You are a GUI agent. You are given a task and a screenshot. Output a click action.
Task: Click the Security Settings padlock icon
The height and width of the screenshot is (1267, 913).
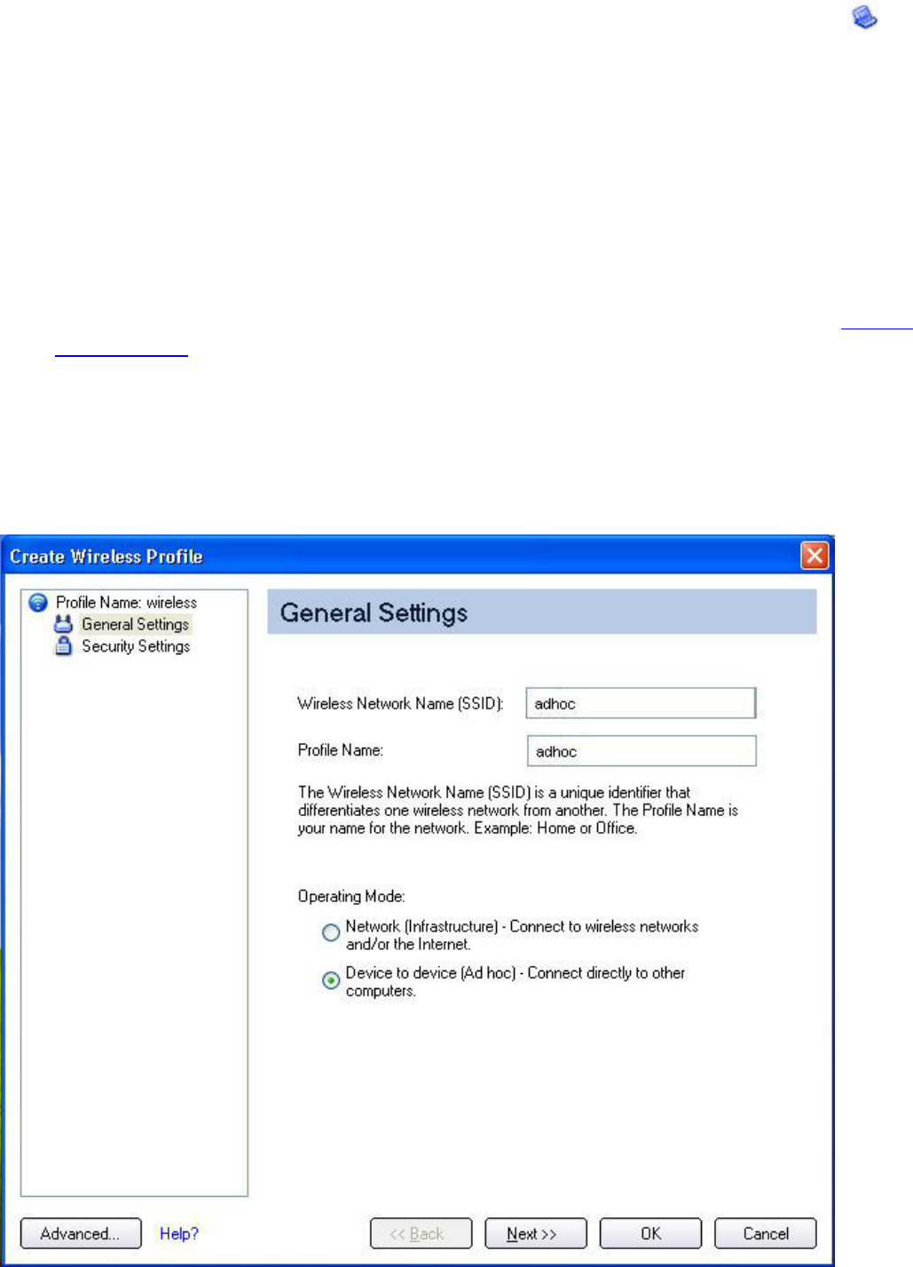[63, 646]
